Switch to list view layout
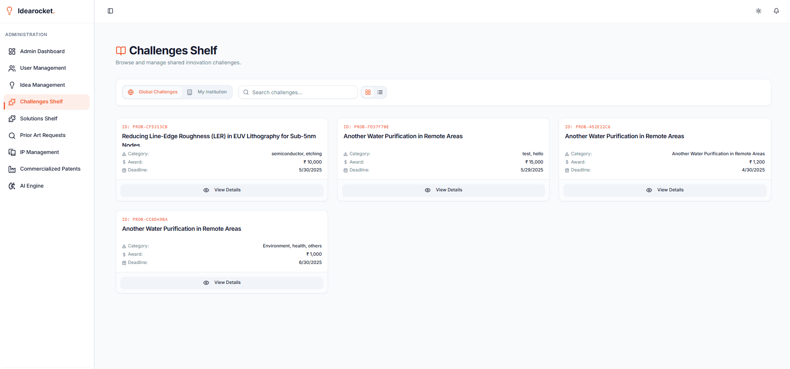This screenshot has height=369, width=790. 380,92
